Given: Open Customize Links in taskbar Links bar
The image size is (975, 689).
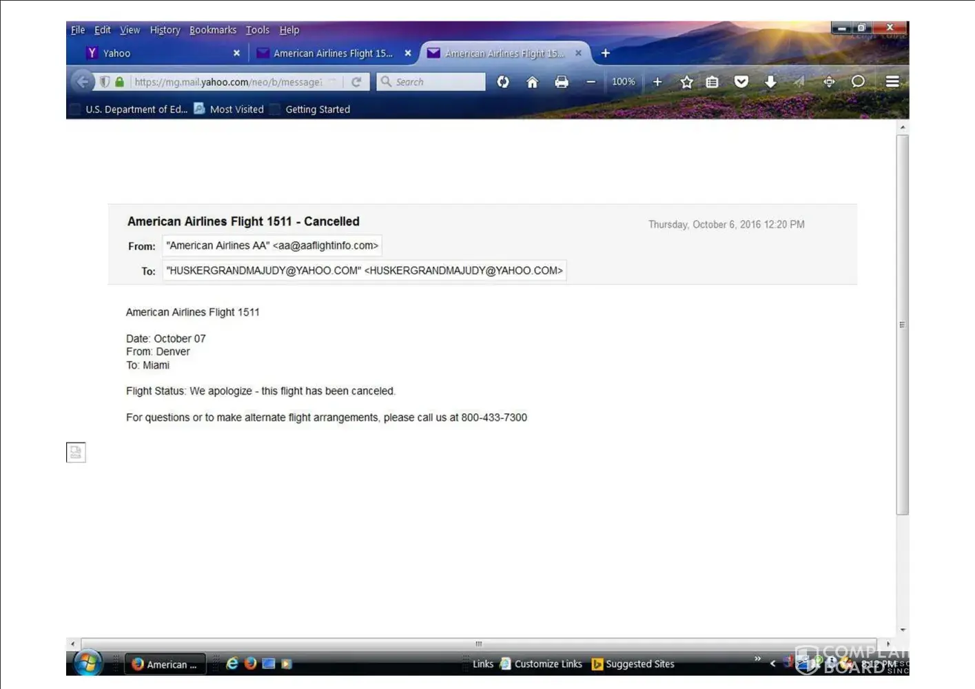Looking at the screenshot, I should point(541,664).
